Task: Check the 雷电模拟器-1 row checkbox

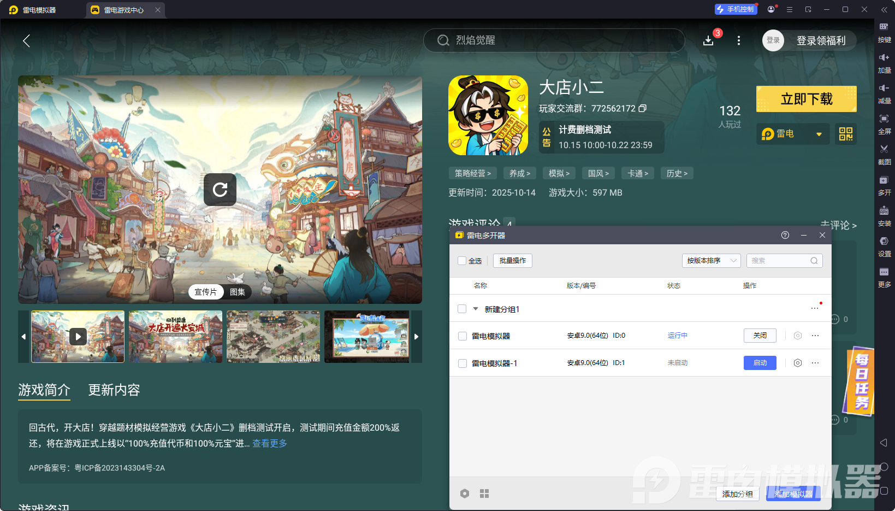Action: tap(463, 363)
